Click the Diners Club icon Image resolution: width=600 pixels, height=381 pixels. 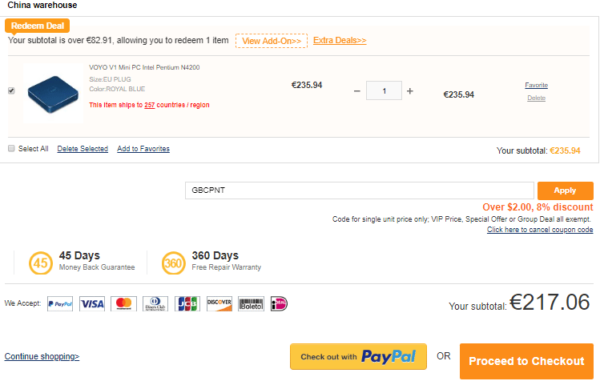(155, 304)
